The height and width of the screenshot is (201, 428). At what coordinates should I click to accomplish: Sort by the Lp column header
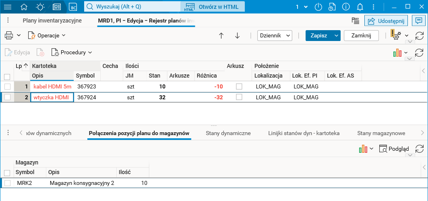(22, 66)
